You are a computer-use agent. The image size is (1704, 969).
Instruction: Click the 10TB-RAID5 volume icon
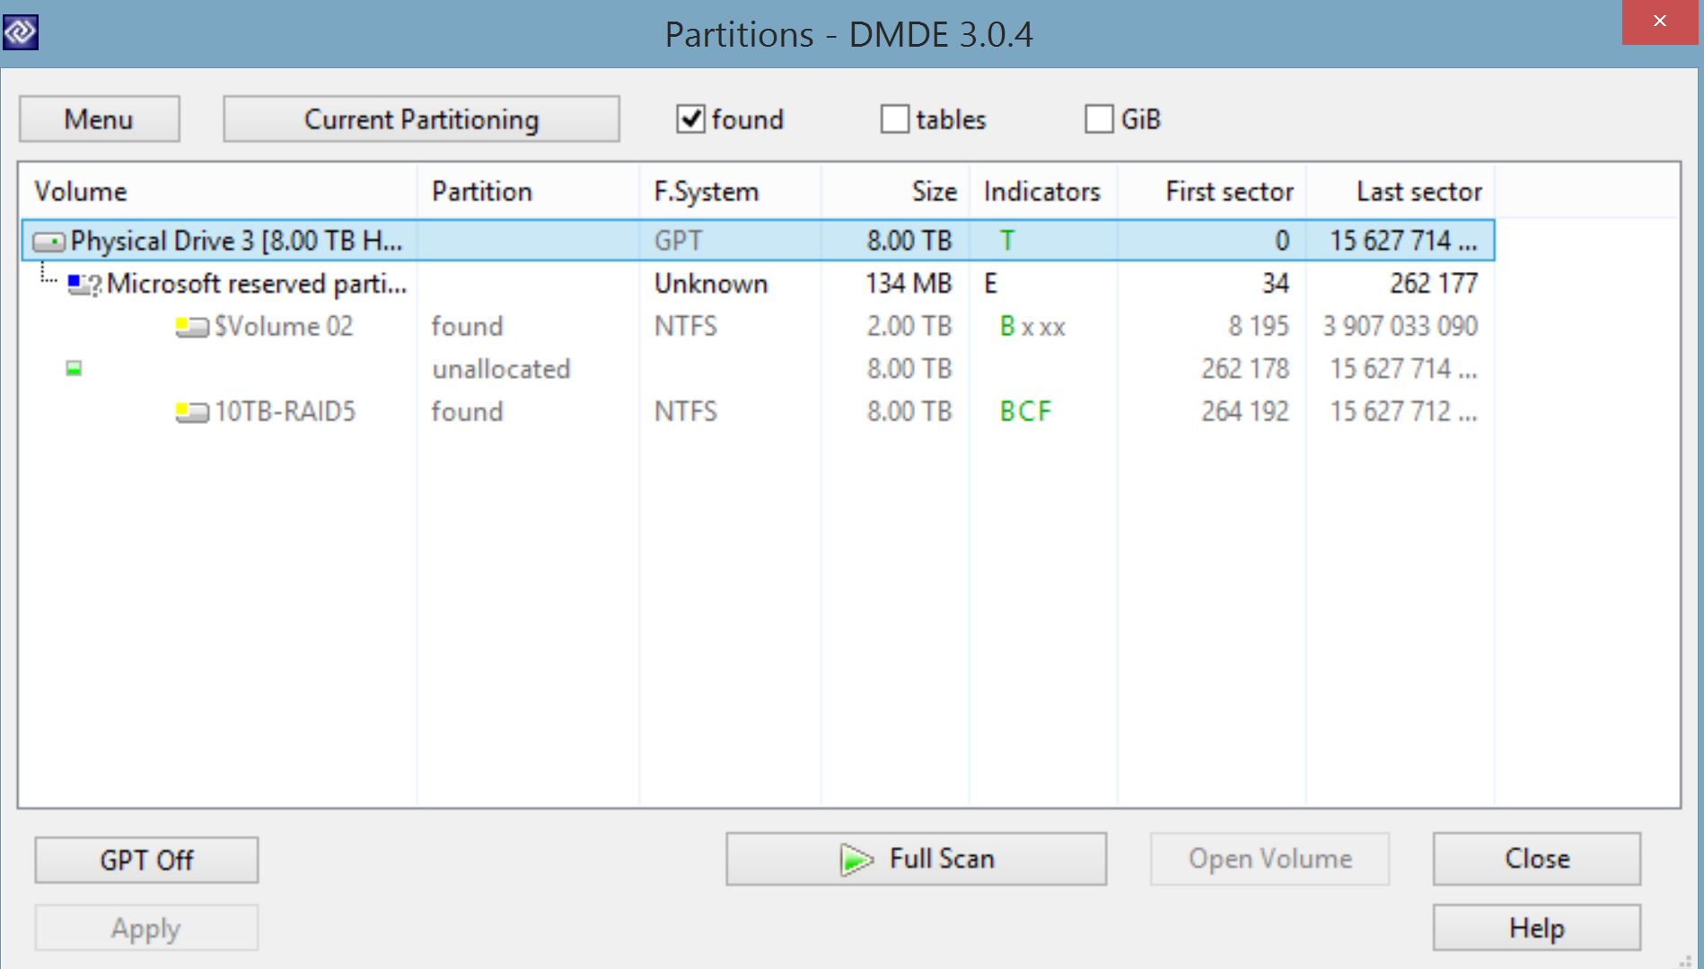tap(192, 412)
